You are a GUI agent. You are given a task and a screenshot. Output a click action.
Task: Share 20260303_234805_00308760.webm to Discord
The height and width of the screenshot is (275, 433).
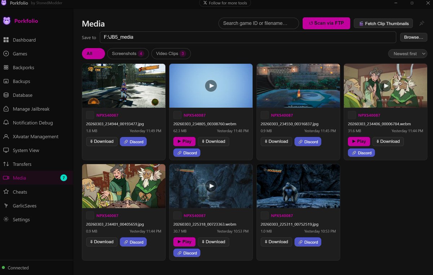pyautogui.click(x=187, y=153)
